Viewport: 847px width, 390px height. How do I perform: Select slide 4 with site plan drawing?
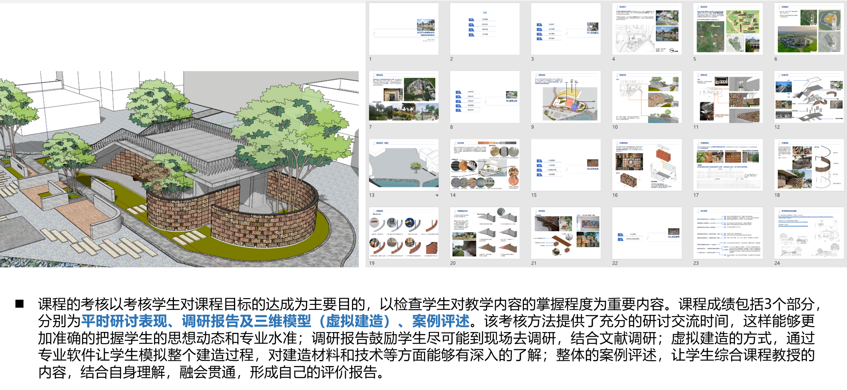coord(647,29)
